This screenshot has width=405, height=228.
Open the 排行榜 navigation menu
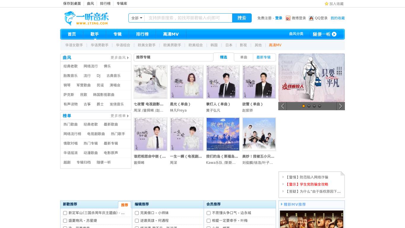(142, 34)
